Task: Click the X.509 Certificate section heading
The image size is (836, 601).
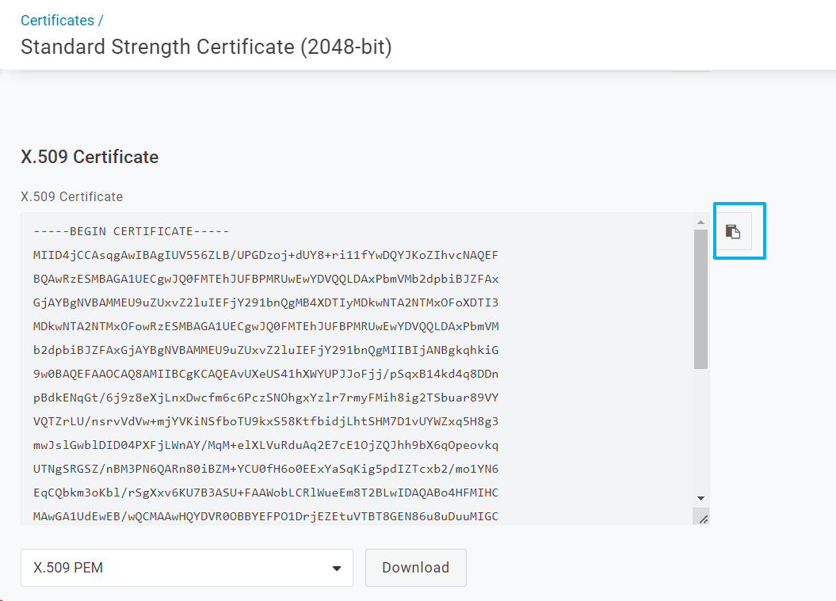Action: (90, 157)
